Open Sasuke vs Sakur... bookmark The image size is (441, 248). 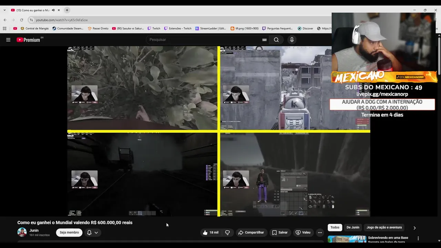coord(128,29)
